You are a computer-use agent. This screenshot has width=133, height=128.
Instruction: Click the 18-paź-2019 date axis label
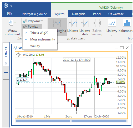tap(25, 116)
